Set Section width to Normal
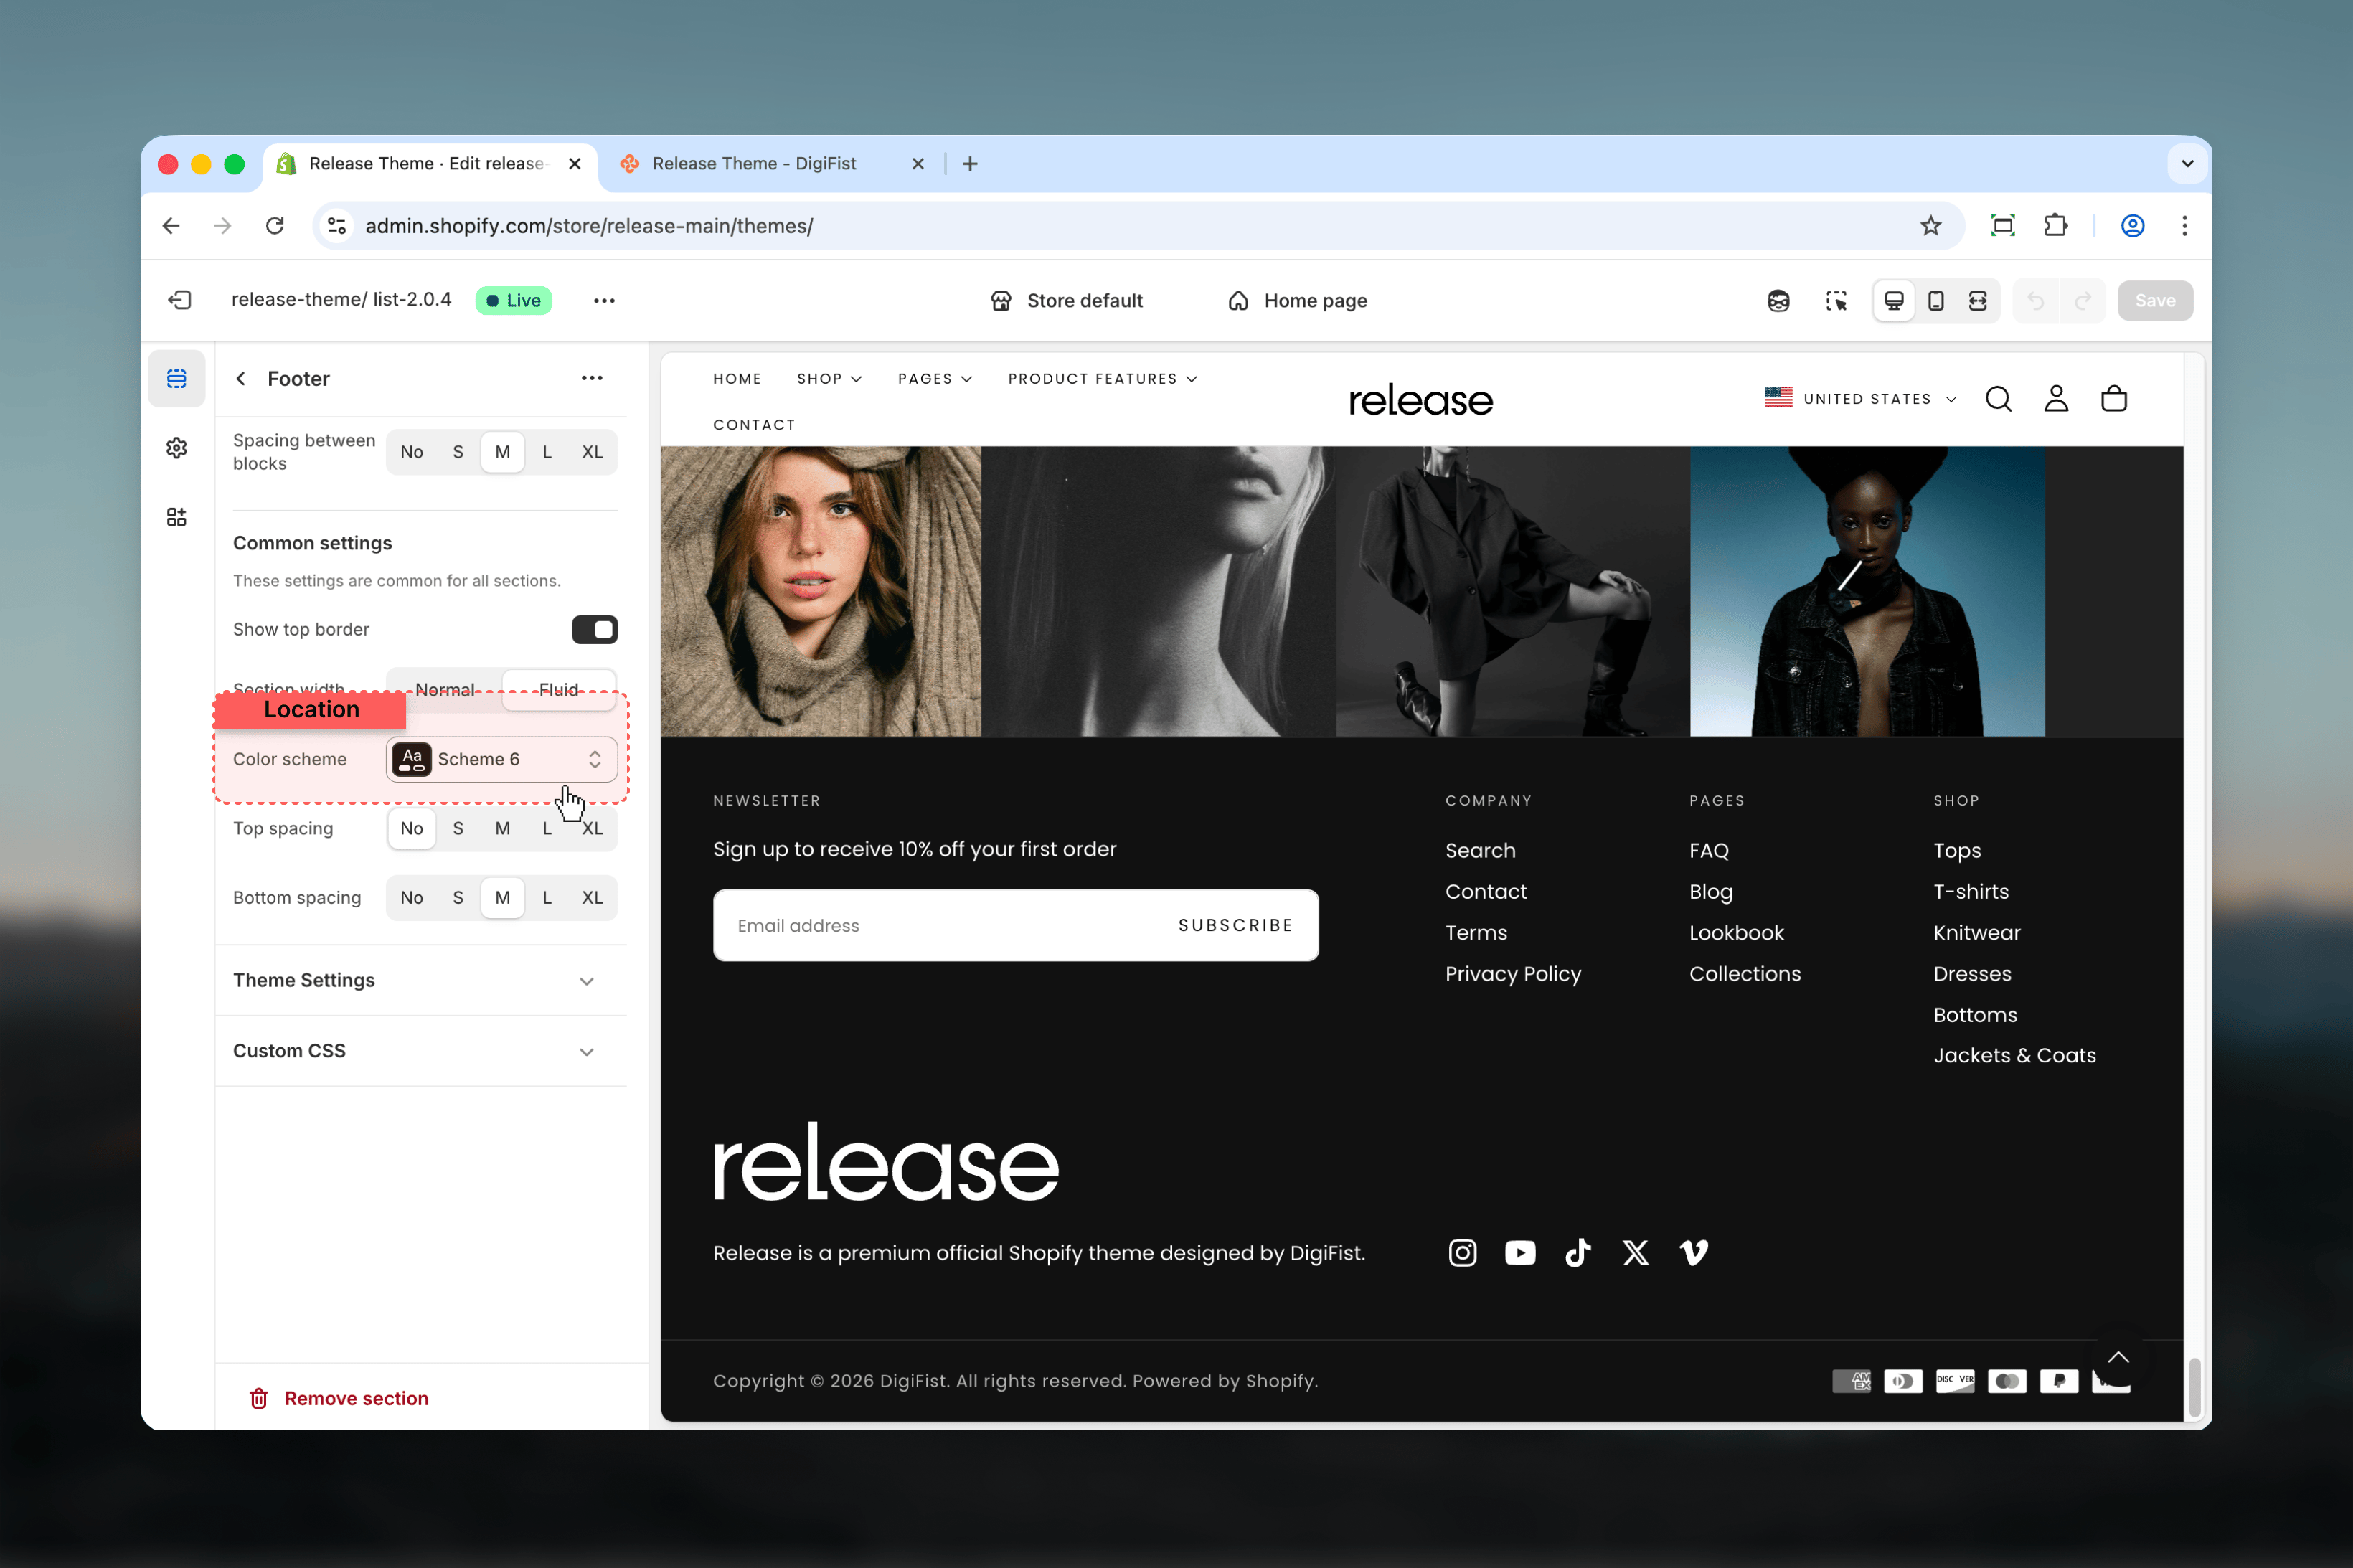The width and height of the screenshot is (2353, 1568). click(445, 690)
